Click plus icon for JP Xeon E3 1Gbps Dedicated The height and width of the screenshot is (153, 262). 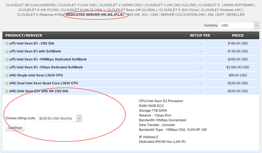(x=7, y=68)
